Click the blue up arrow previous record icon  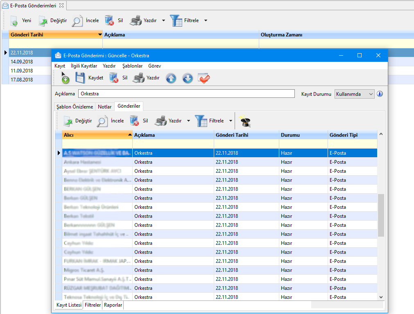point(171,78)
